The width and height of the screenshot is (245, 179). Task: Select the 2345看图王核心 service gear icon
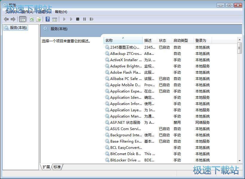(x=107, y=47)
